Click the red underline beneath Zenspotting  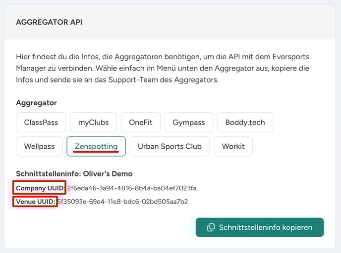(96, 152)
